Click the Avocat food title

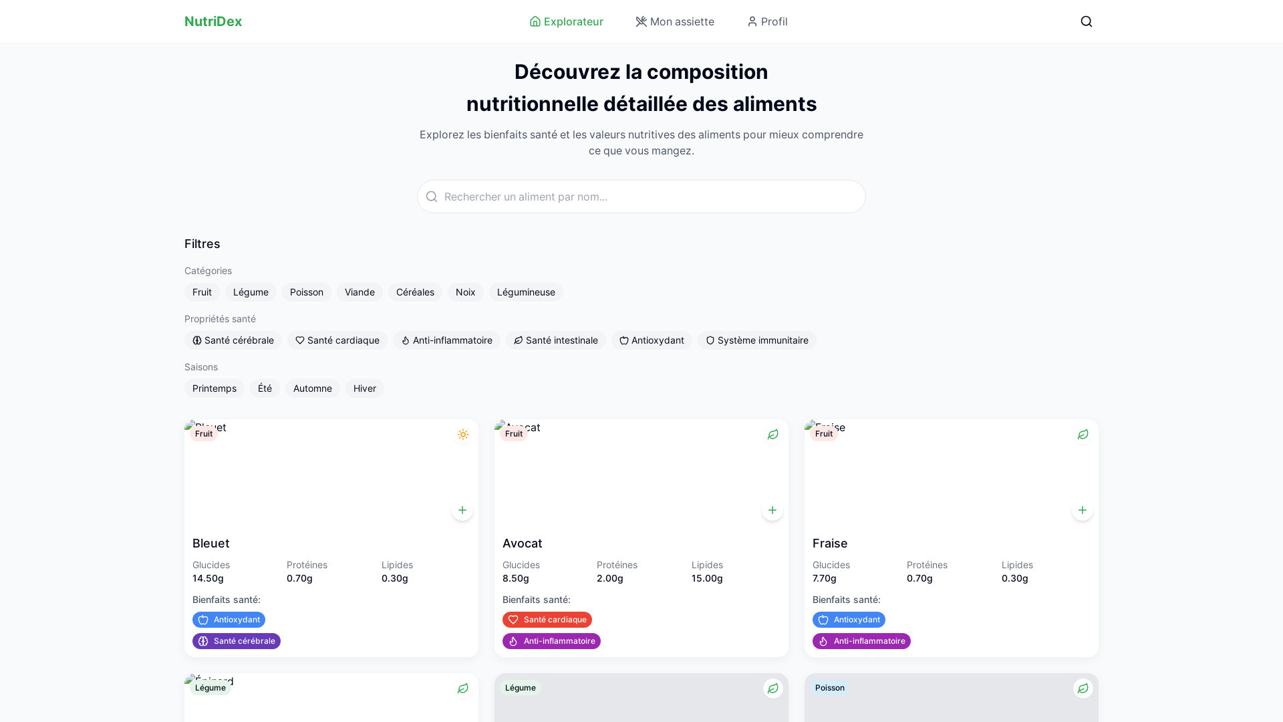[x=523, y=544]
